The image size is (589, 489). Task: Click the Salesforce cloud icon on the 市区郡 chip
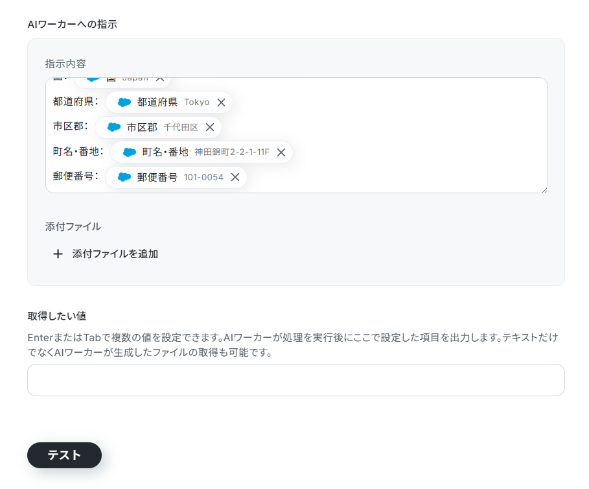[x=114, y=127]
